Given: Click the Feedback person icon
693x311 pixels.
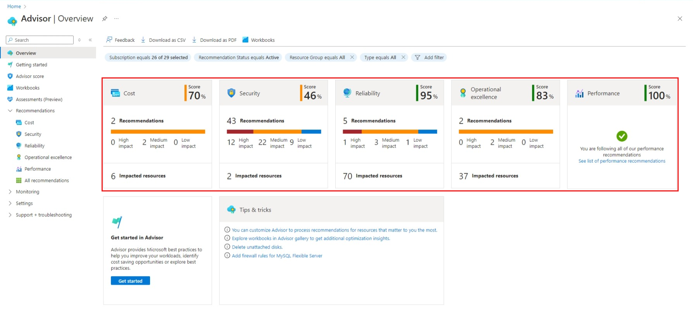Looking at the screenshot, I should pyautogui.click(x=109, y=40).
